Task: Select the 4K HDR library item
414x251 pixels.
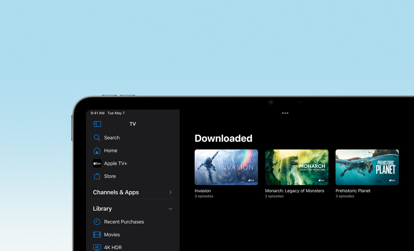Action: click(x=133, y=247)
